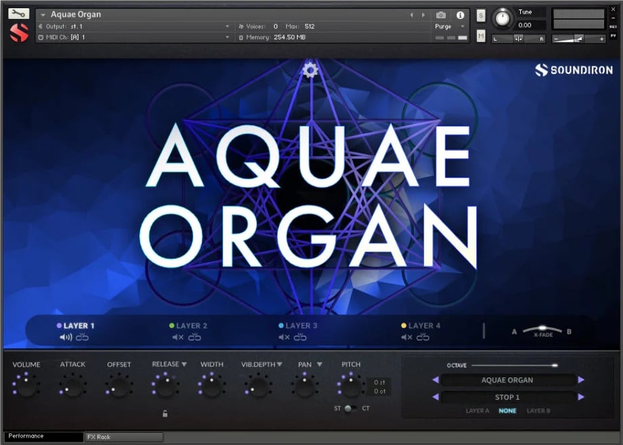The width and height of the screenshot is (623, 445).
Task: Flip the ST/CT pitch switch
Action: pyautogui.click(x=350, y=408)
